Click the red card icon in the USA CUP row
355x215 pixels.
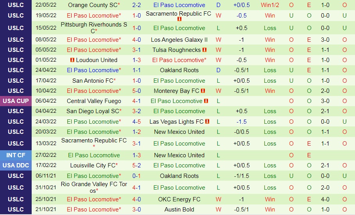point(206,101)
